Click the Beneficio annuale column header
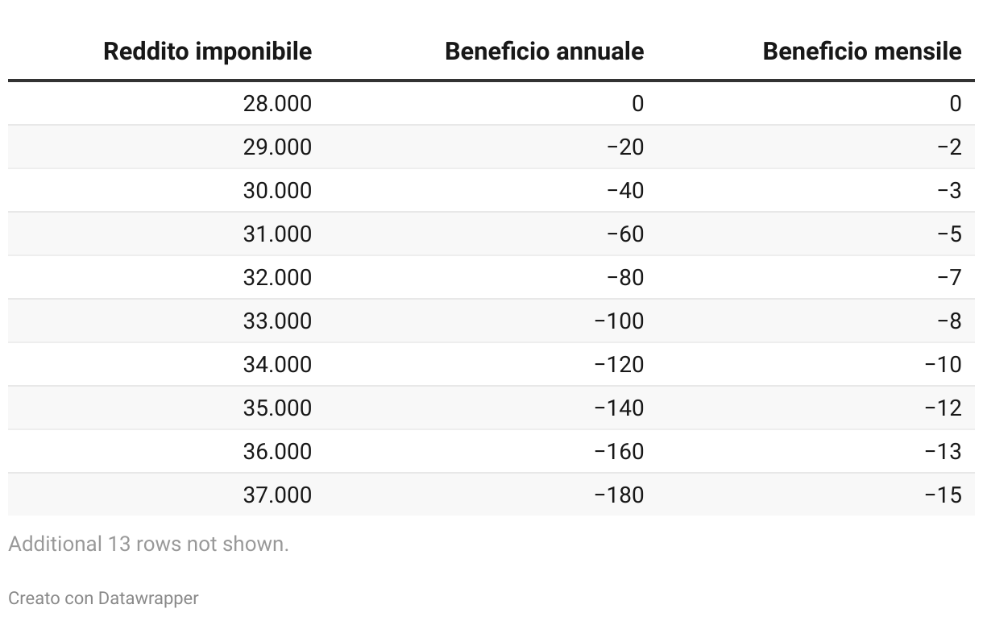Screen dimensions: 983x617 pyautogui.click(x=545, y=52)
